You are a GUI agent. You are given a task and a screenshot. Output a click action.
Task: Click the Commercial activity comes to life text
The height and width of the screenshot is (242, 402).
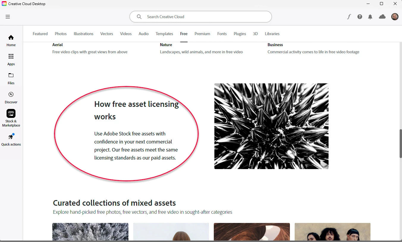(x=313, y=52)
